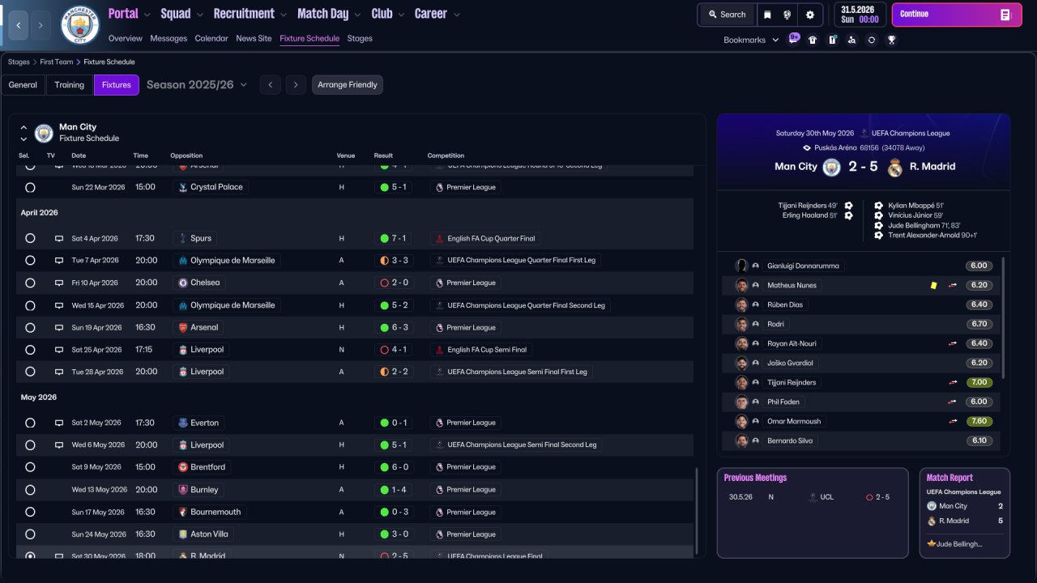Click the Match Report card
This screenshot has width=1037, height=583.
(x=965, y=513)
